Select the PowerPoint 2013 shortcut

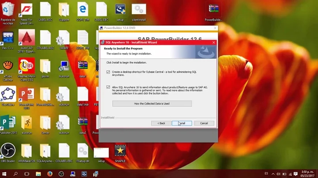[26, 98]
